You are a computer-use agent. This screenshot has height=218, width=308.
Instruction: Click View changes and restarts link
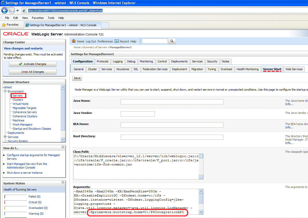pos(23,48)
